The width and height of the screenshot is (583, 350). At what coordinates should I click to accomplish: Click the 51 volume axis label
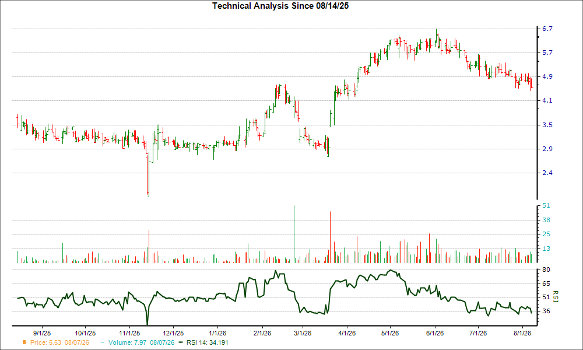[x=546, y=206]
